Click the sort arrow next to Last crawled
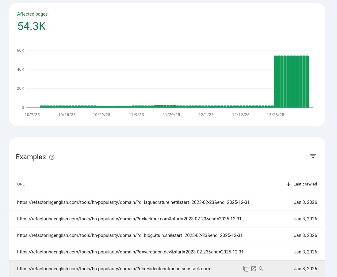 288,184
